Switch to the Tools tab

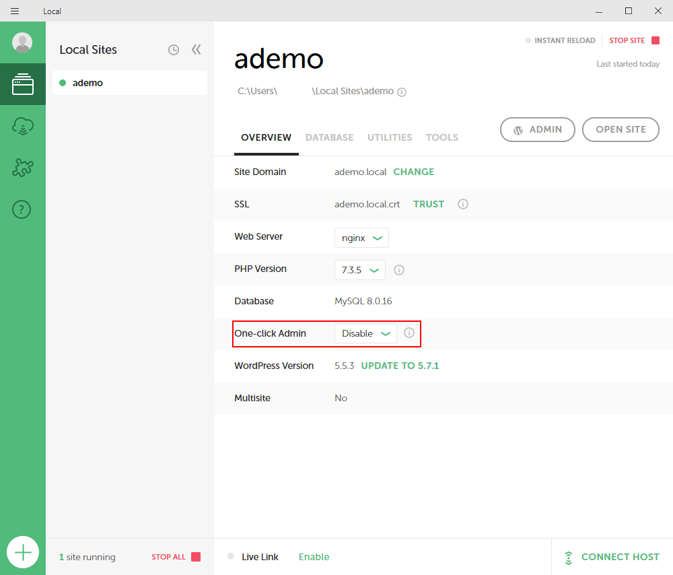coord(442,137)
